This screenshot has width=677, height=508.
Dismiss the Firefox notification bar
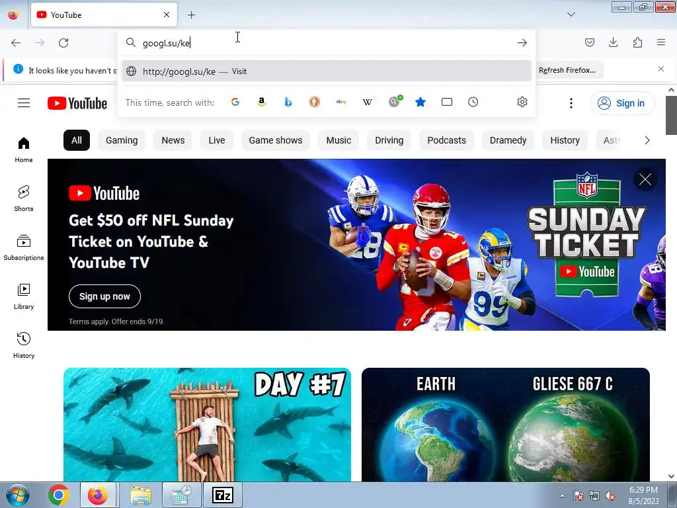661,69
